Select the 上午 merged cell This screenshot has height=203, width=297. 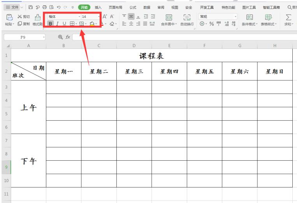click(28, 107)
